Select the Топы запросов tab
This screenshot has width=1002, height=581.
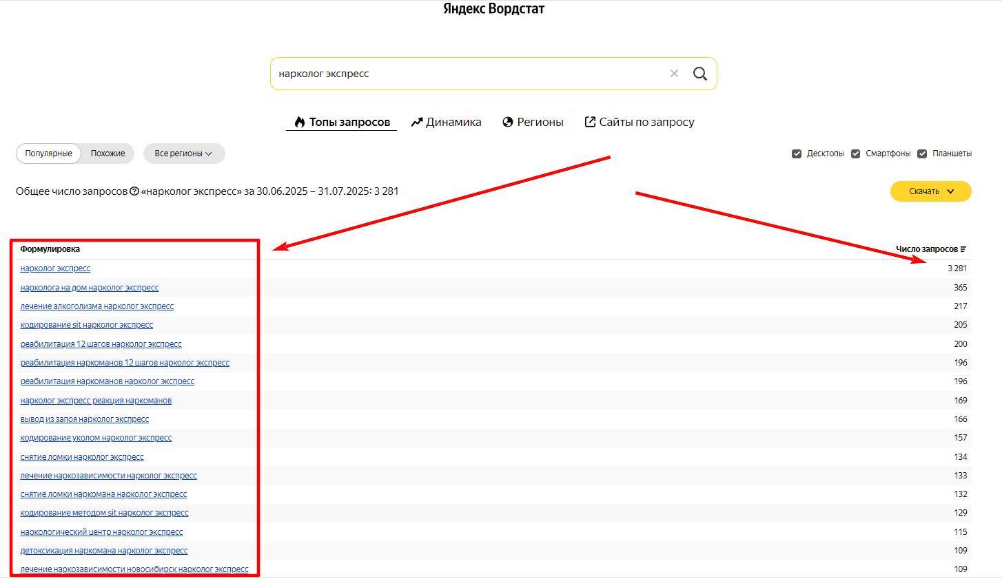tap(342, 122)
